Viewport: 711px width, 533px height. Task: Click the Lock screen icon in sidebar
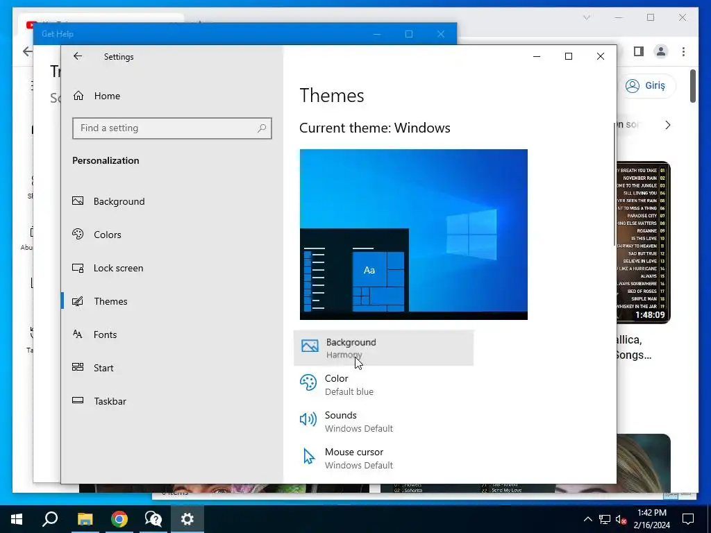[78, 268]
